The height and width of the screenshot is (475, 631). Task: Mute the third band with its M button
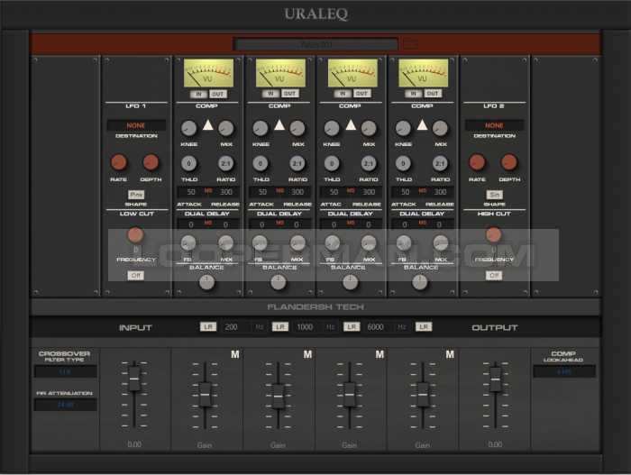coord(380,354)
